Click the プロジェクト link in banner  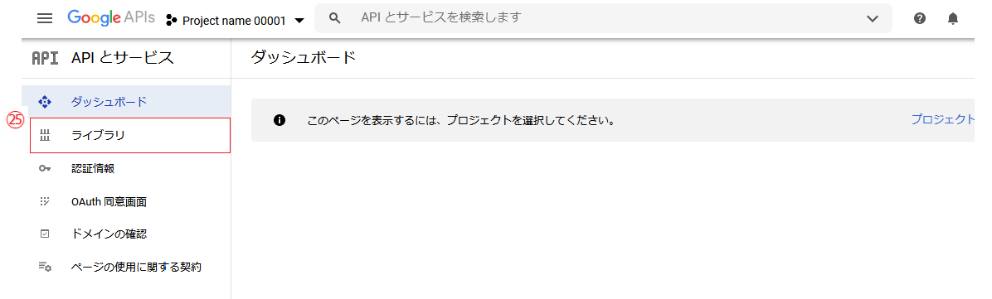tap(942, 118)
